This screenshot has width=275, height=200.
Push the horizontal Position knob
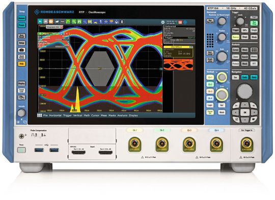pyautogui.click(x=222, y=37)
